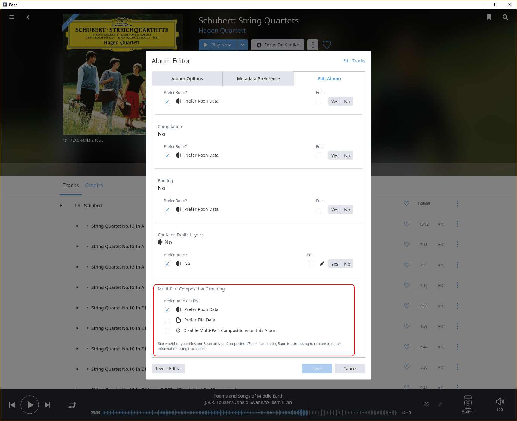Favorite the now playing track
The image size is (517, 421).
pyautogui.click(x=426, y=405)
